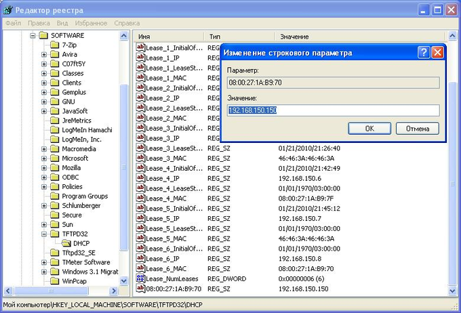The image size is (461, 313).
Task: Collapse the SOFTWARE registry key
Action: pos(33,35)
